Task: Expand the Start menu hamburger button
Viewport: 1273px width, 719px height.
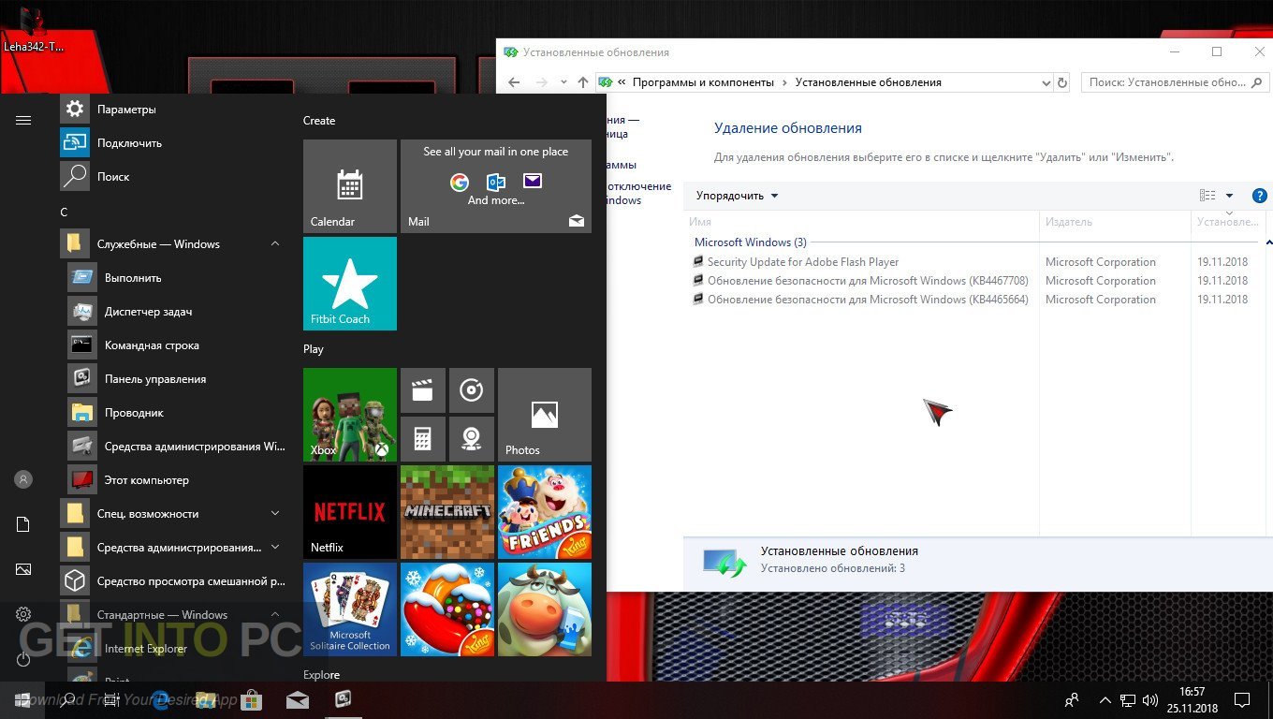Action: [x=23, y=120]
